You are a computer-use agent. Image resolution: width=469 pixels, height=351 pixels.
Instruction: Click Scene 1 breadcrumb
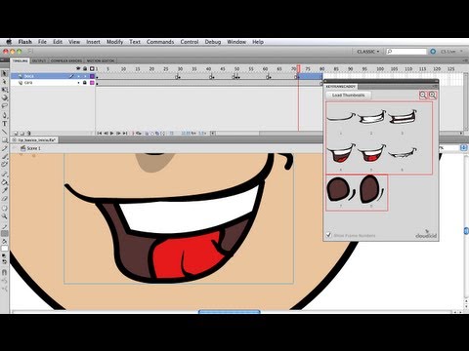pyautogui.click(x=30, y=148)
